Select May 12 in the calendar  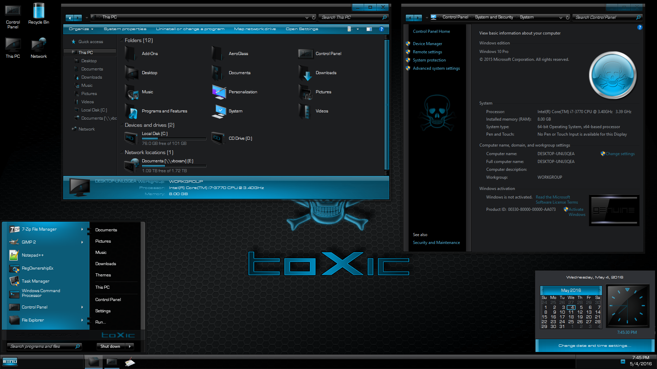pos(580,312)
